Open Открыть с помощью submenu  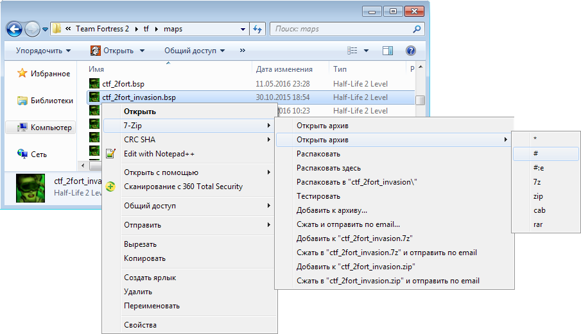pos(189,172)
